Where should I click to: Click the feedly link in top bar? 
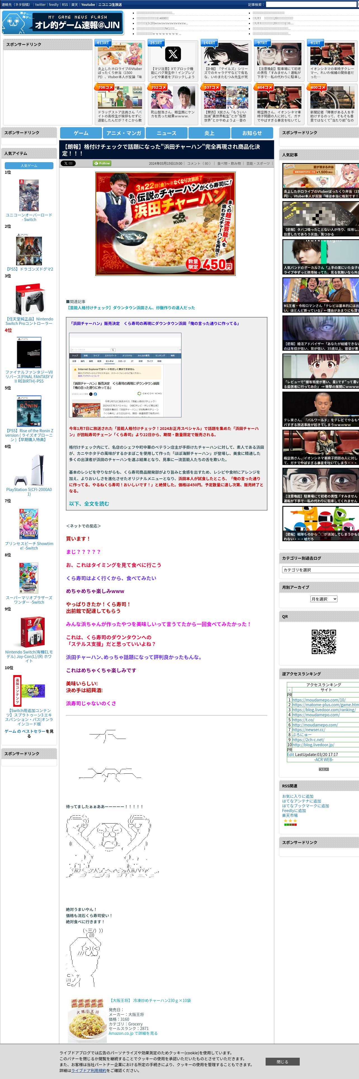[x=54, y=4]
